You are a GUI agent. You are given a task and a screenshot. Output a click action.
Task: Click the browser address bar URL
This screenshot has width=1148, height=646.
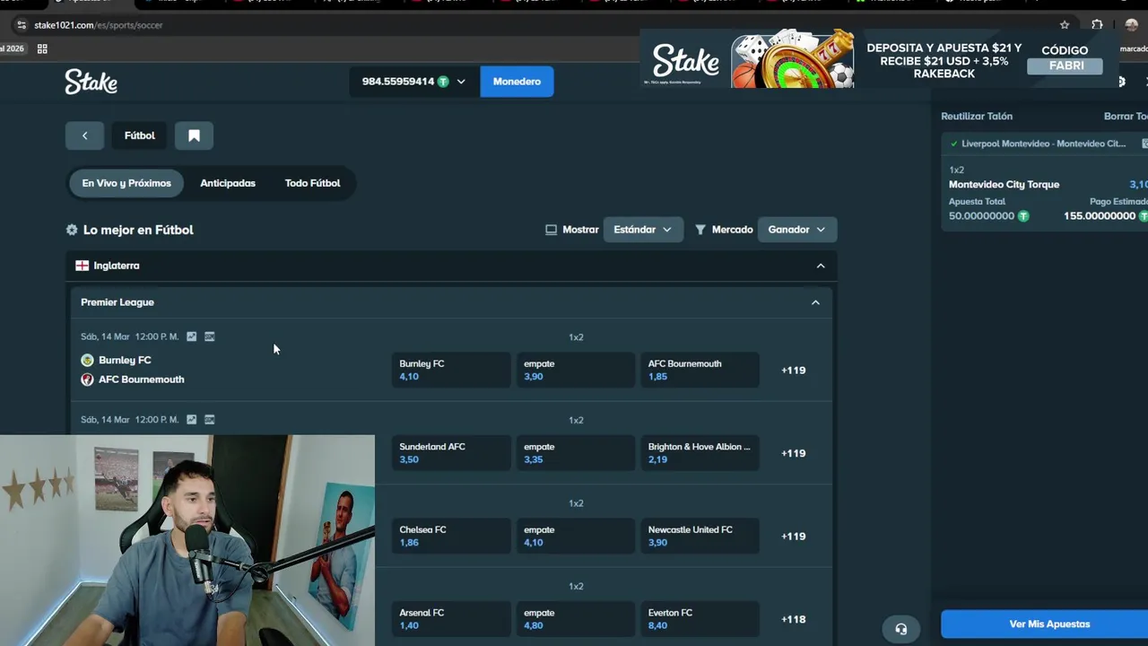(99, 25)
